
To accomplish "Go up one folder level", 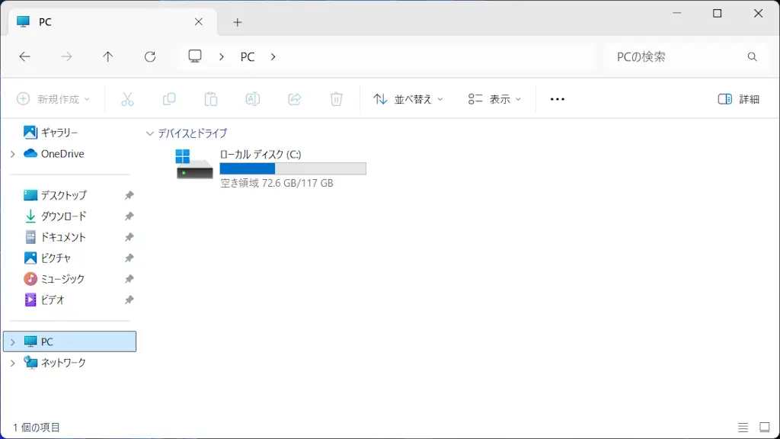I will 108,56.
